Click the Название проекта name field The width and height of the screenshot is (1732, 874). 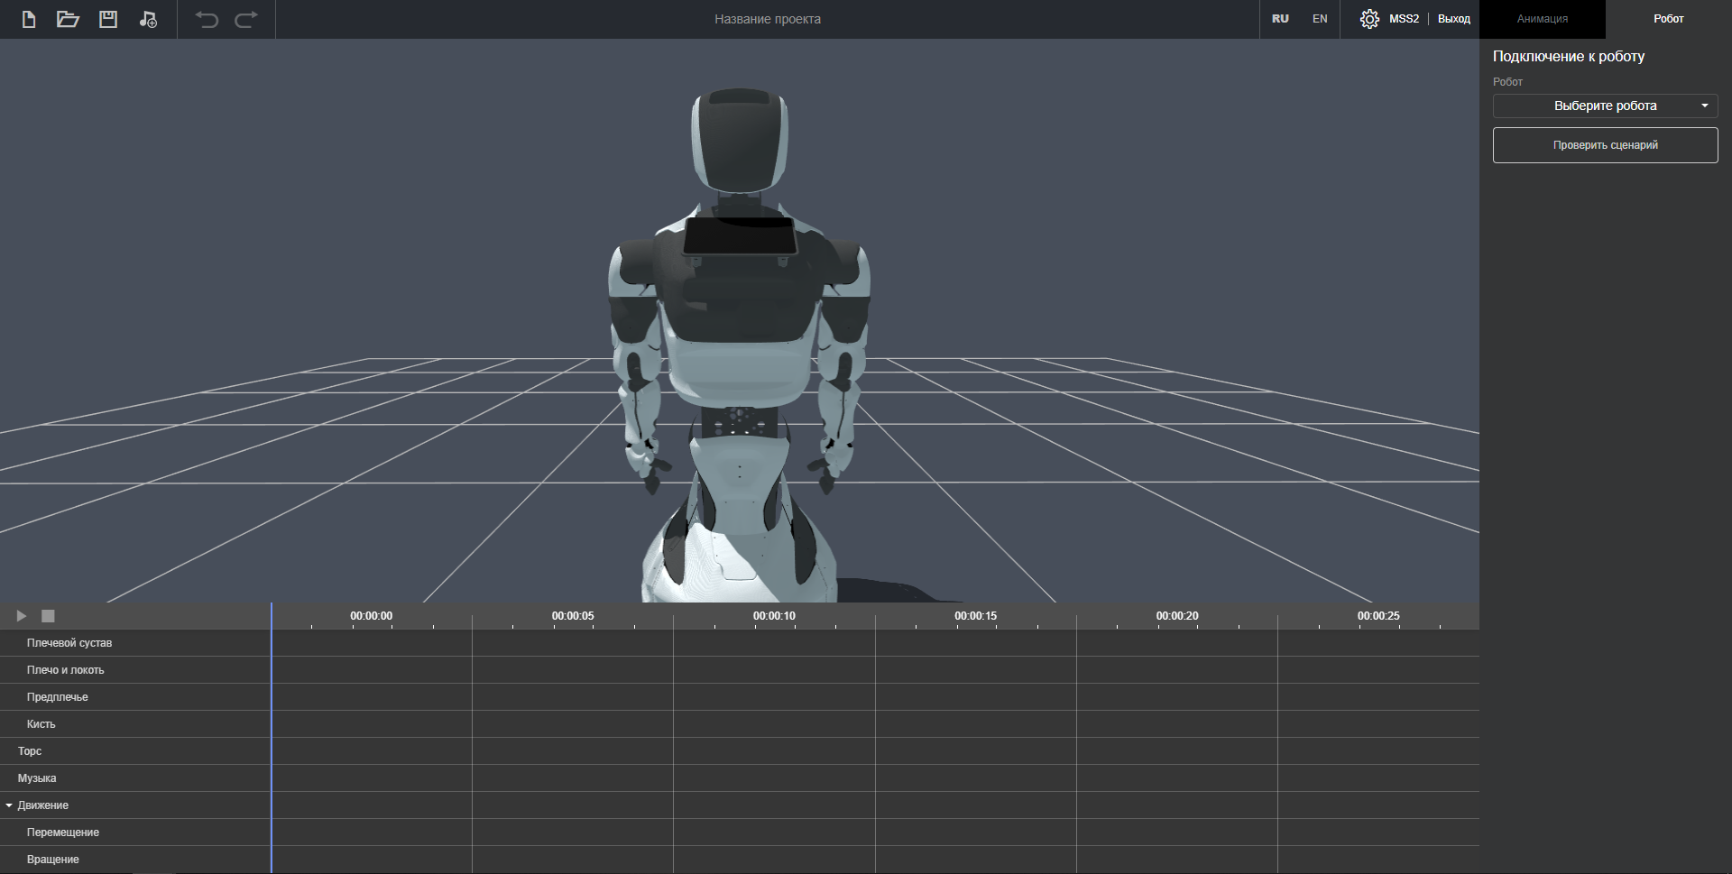tap(767, 19)
